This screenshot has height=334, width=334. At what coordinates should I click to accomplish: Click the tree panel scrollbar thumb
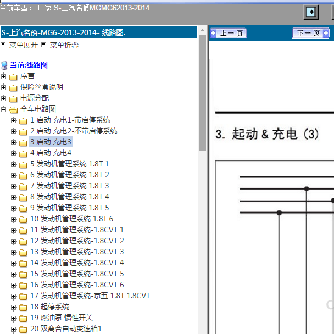click(202, 93)
